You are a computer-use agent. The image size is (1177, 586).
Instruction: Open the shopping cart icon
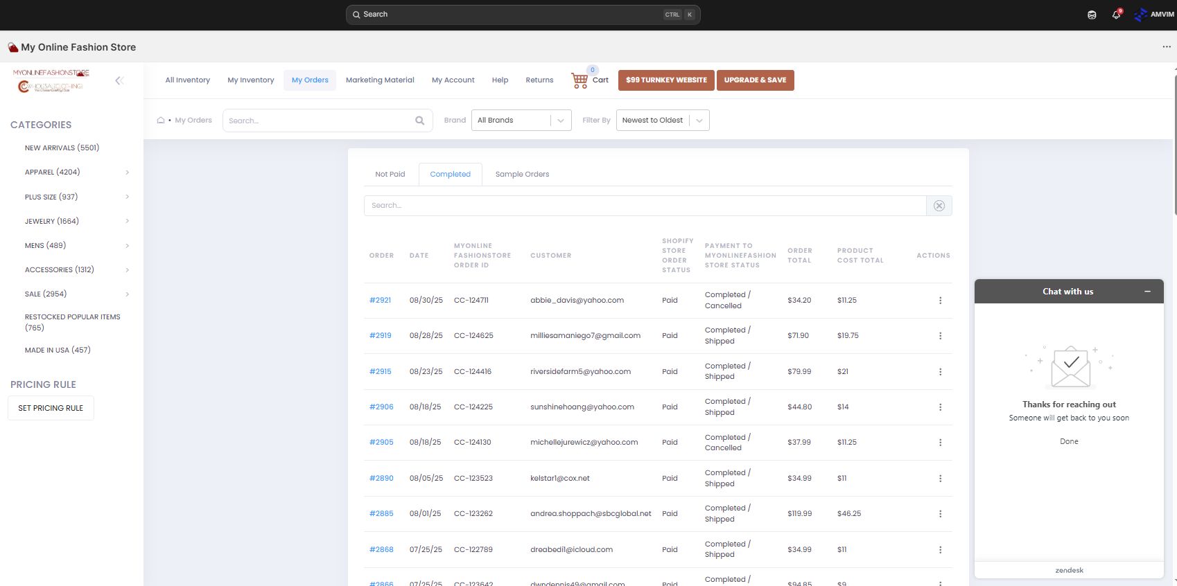pos(579,80)
